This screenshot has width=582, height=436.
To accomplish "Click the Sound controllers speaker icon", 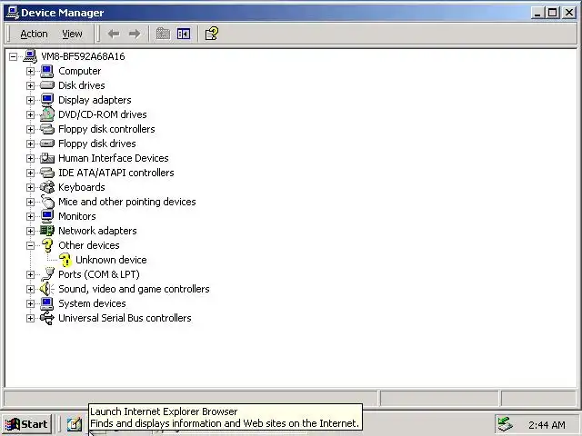I will [47, 289].
